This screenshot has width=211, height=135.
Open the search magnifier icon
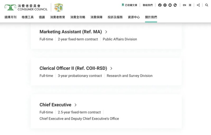pyautogui.click(x=207, y=5)
